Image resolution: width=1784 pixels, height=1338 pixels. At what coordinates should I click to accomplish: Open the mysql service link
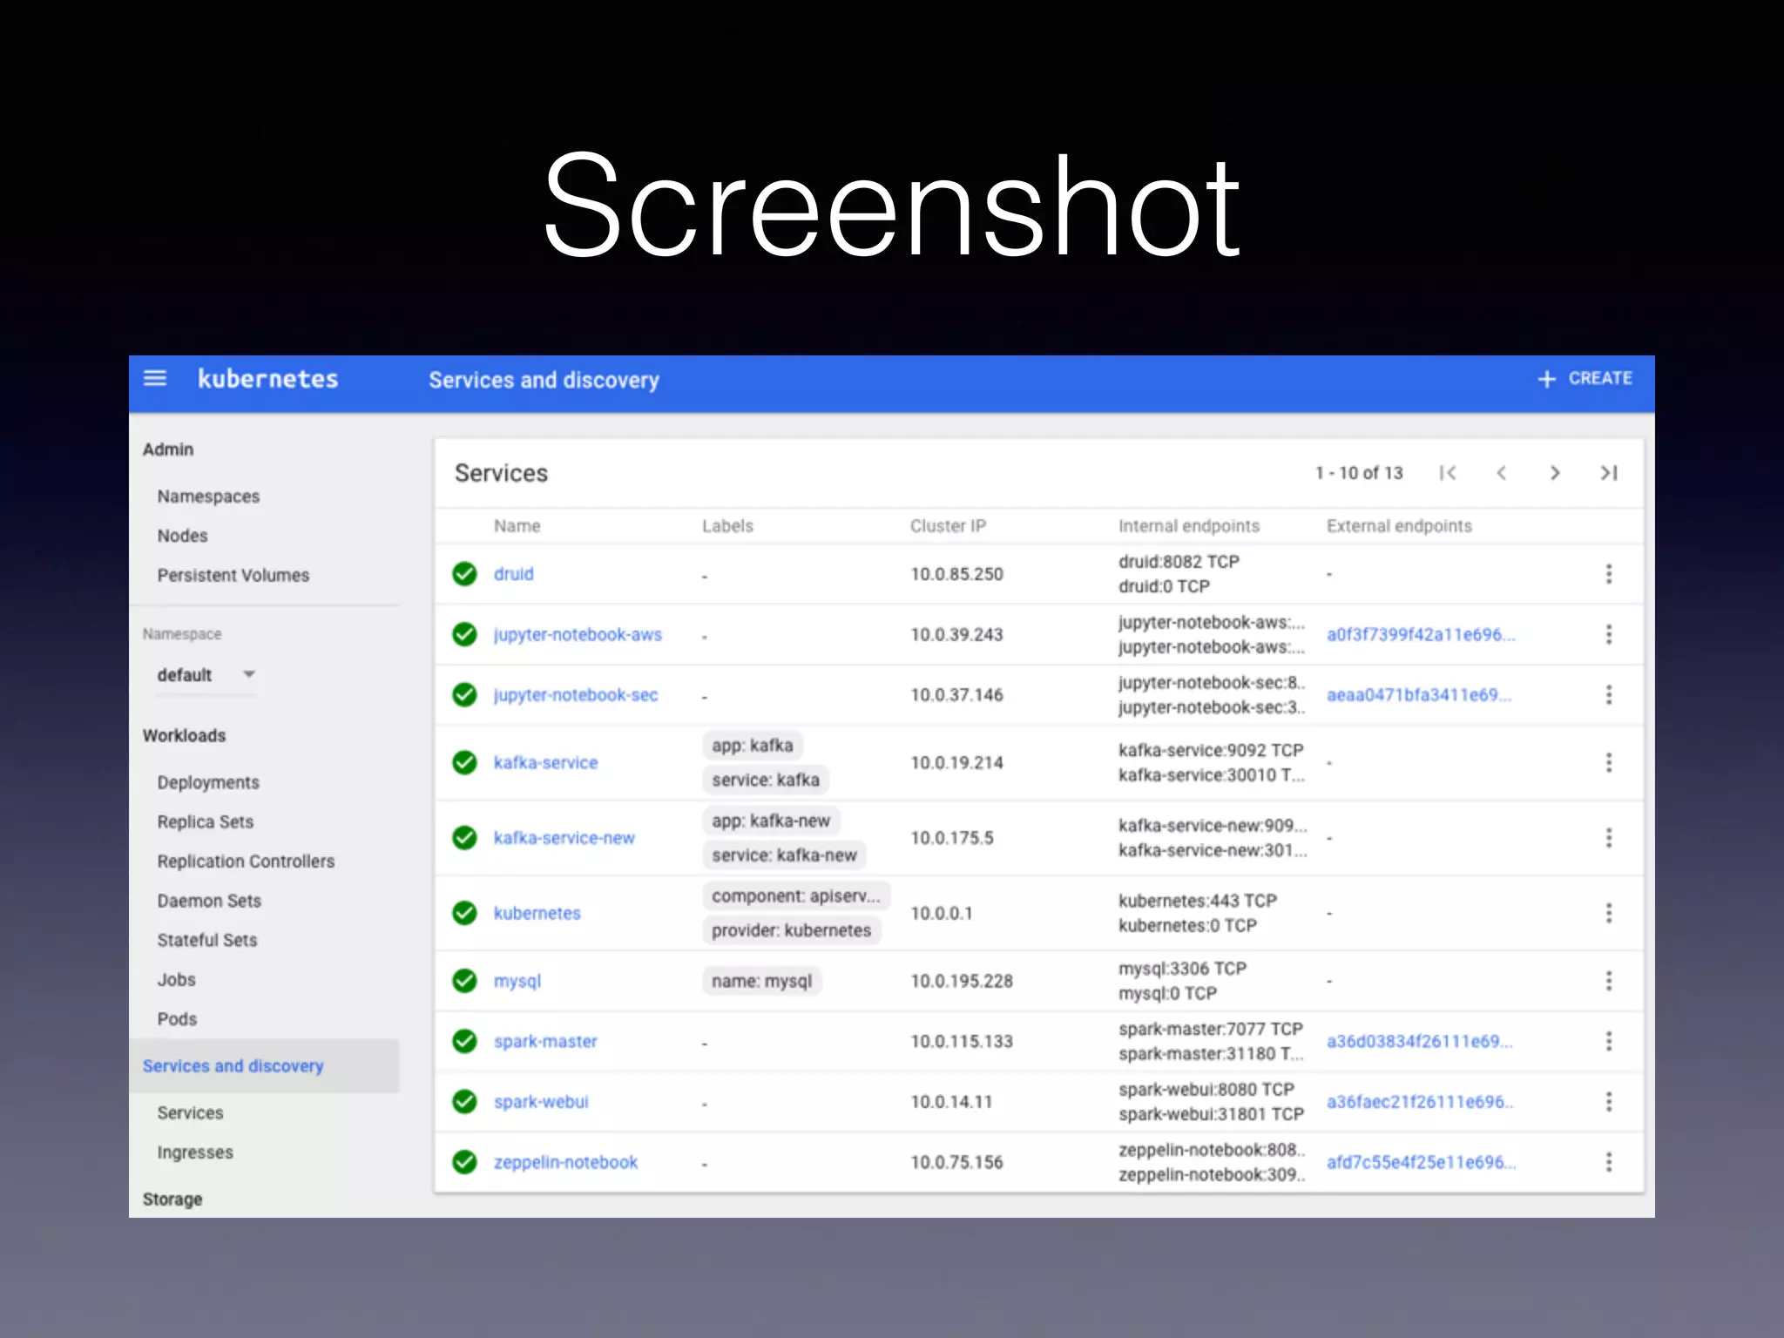517,982
